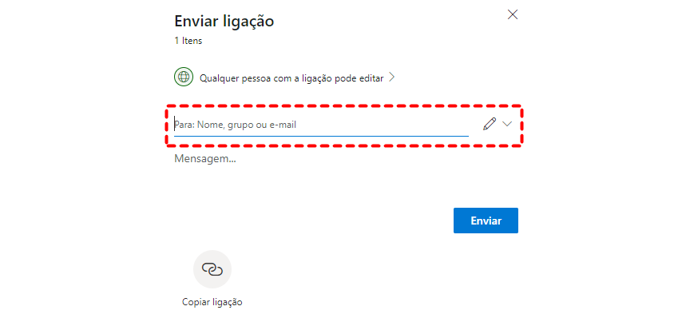Click the gray circle around the chain-link icon
This screenshot has height=330, width=686.
[x=198, y=260]
